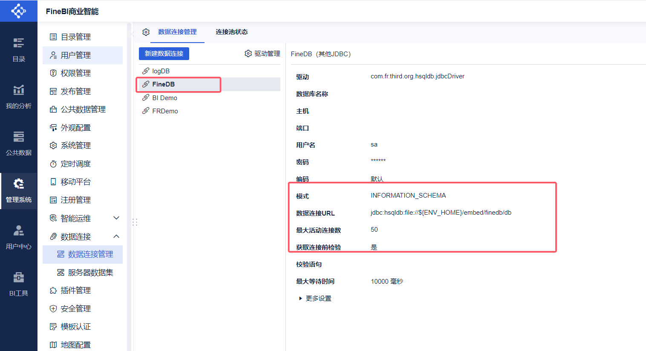Click the link icon next to FineDB

pyautogui.click(x=146, y=84)
